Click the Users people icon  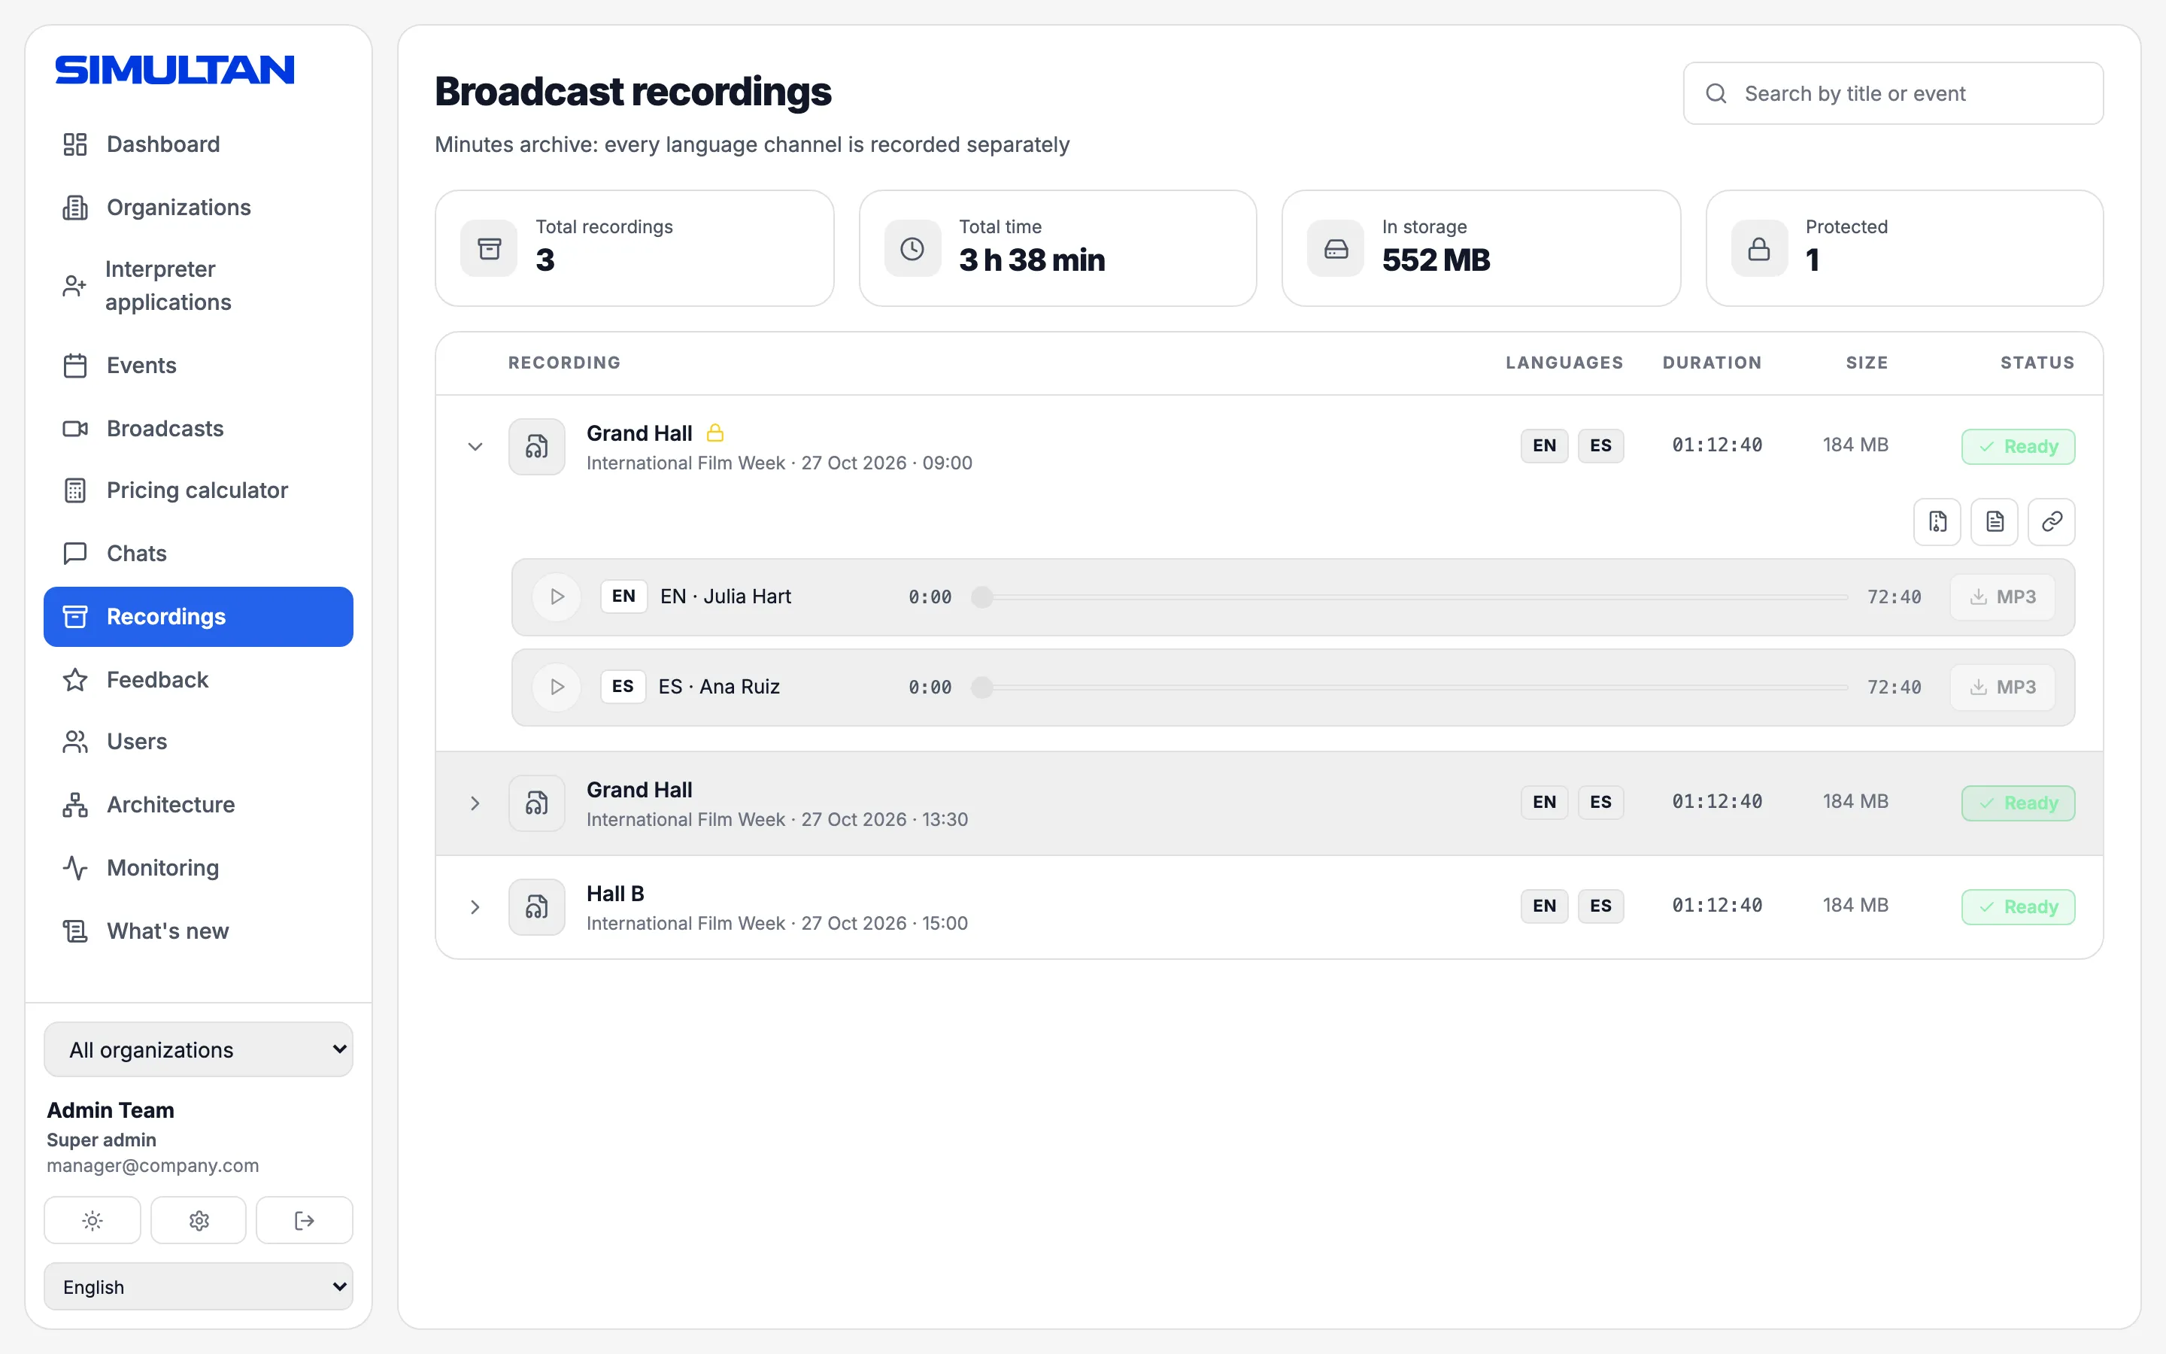[75, 742]
